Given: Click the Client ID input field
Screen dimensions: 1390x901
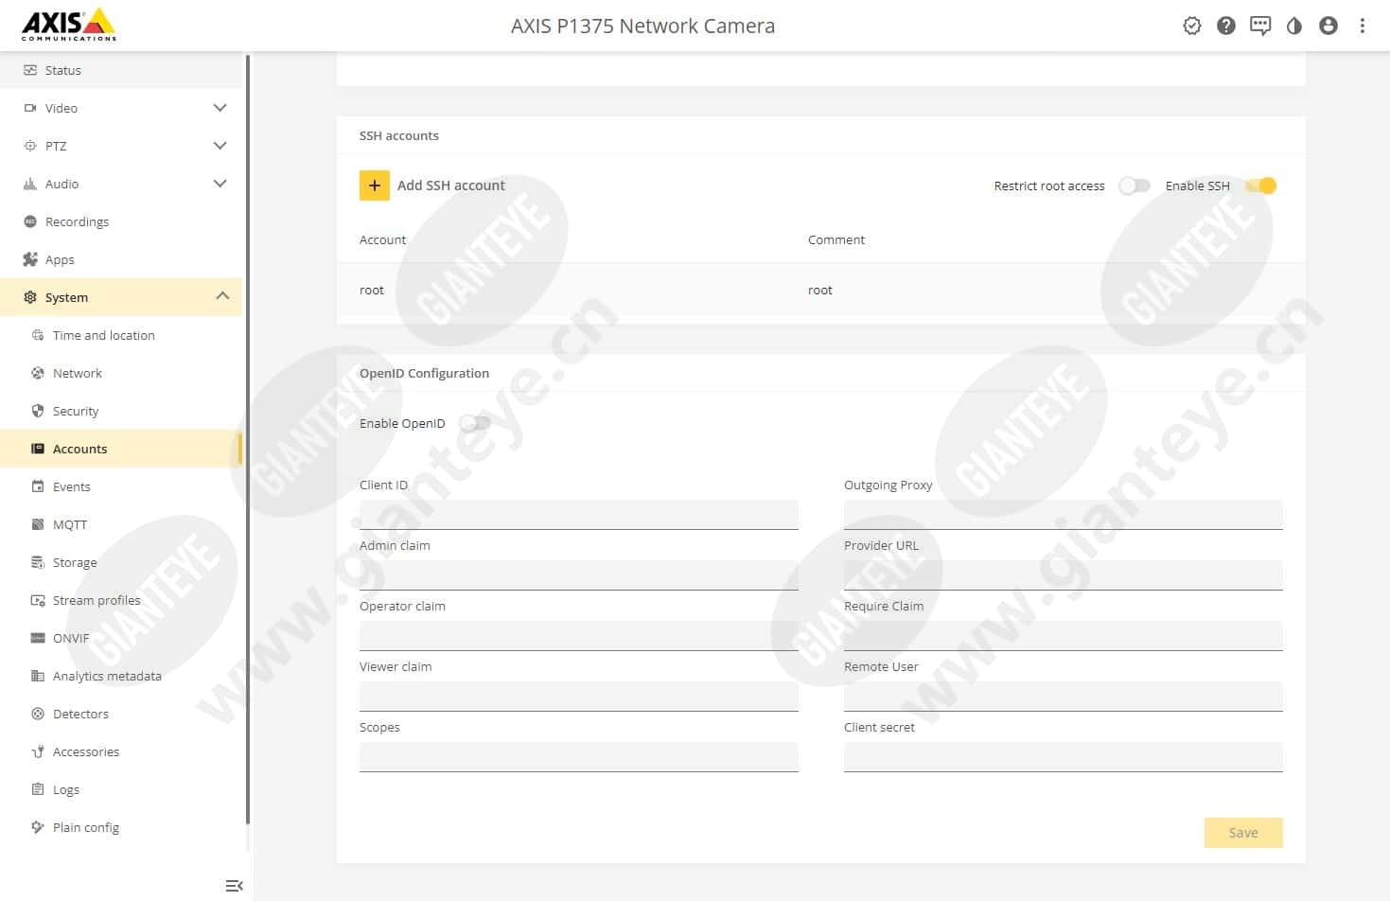Looking at the screenshot, I should [x=579, y=514].
